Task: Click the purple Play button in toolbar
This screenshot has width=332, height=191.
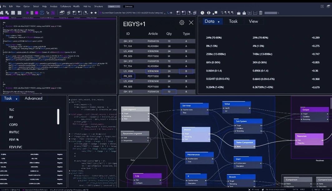Action: 27,13
